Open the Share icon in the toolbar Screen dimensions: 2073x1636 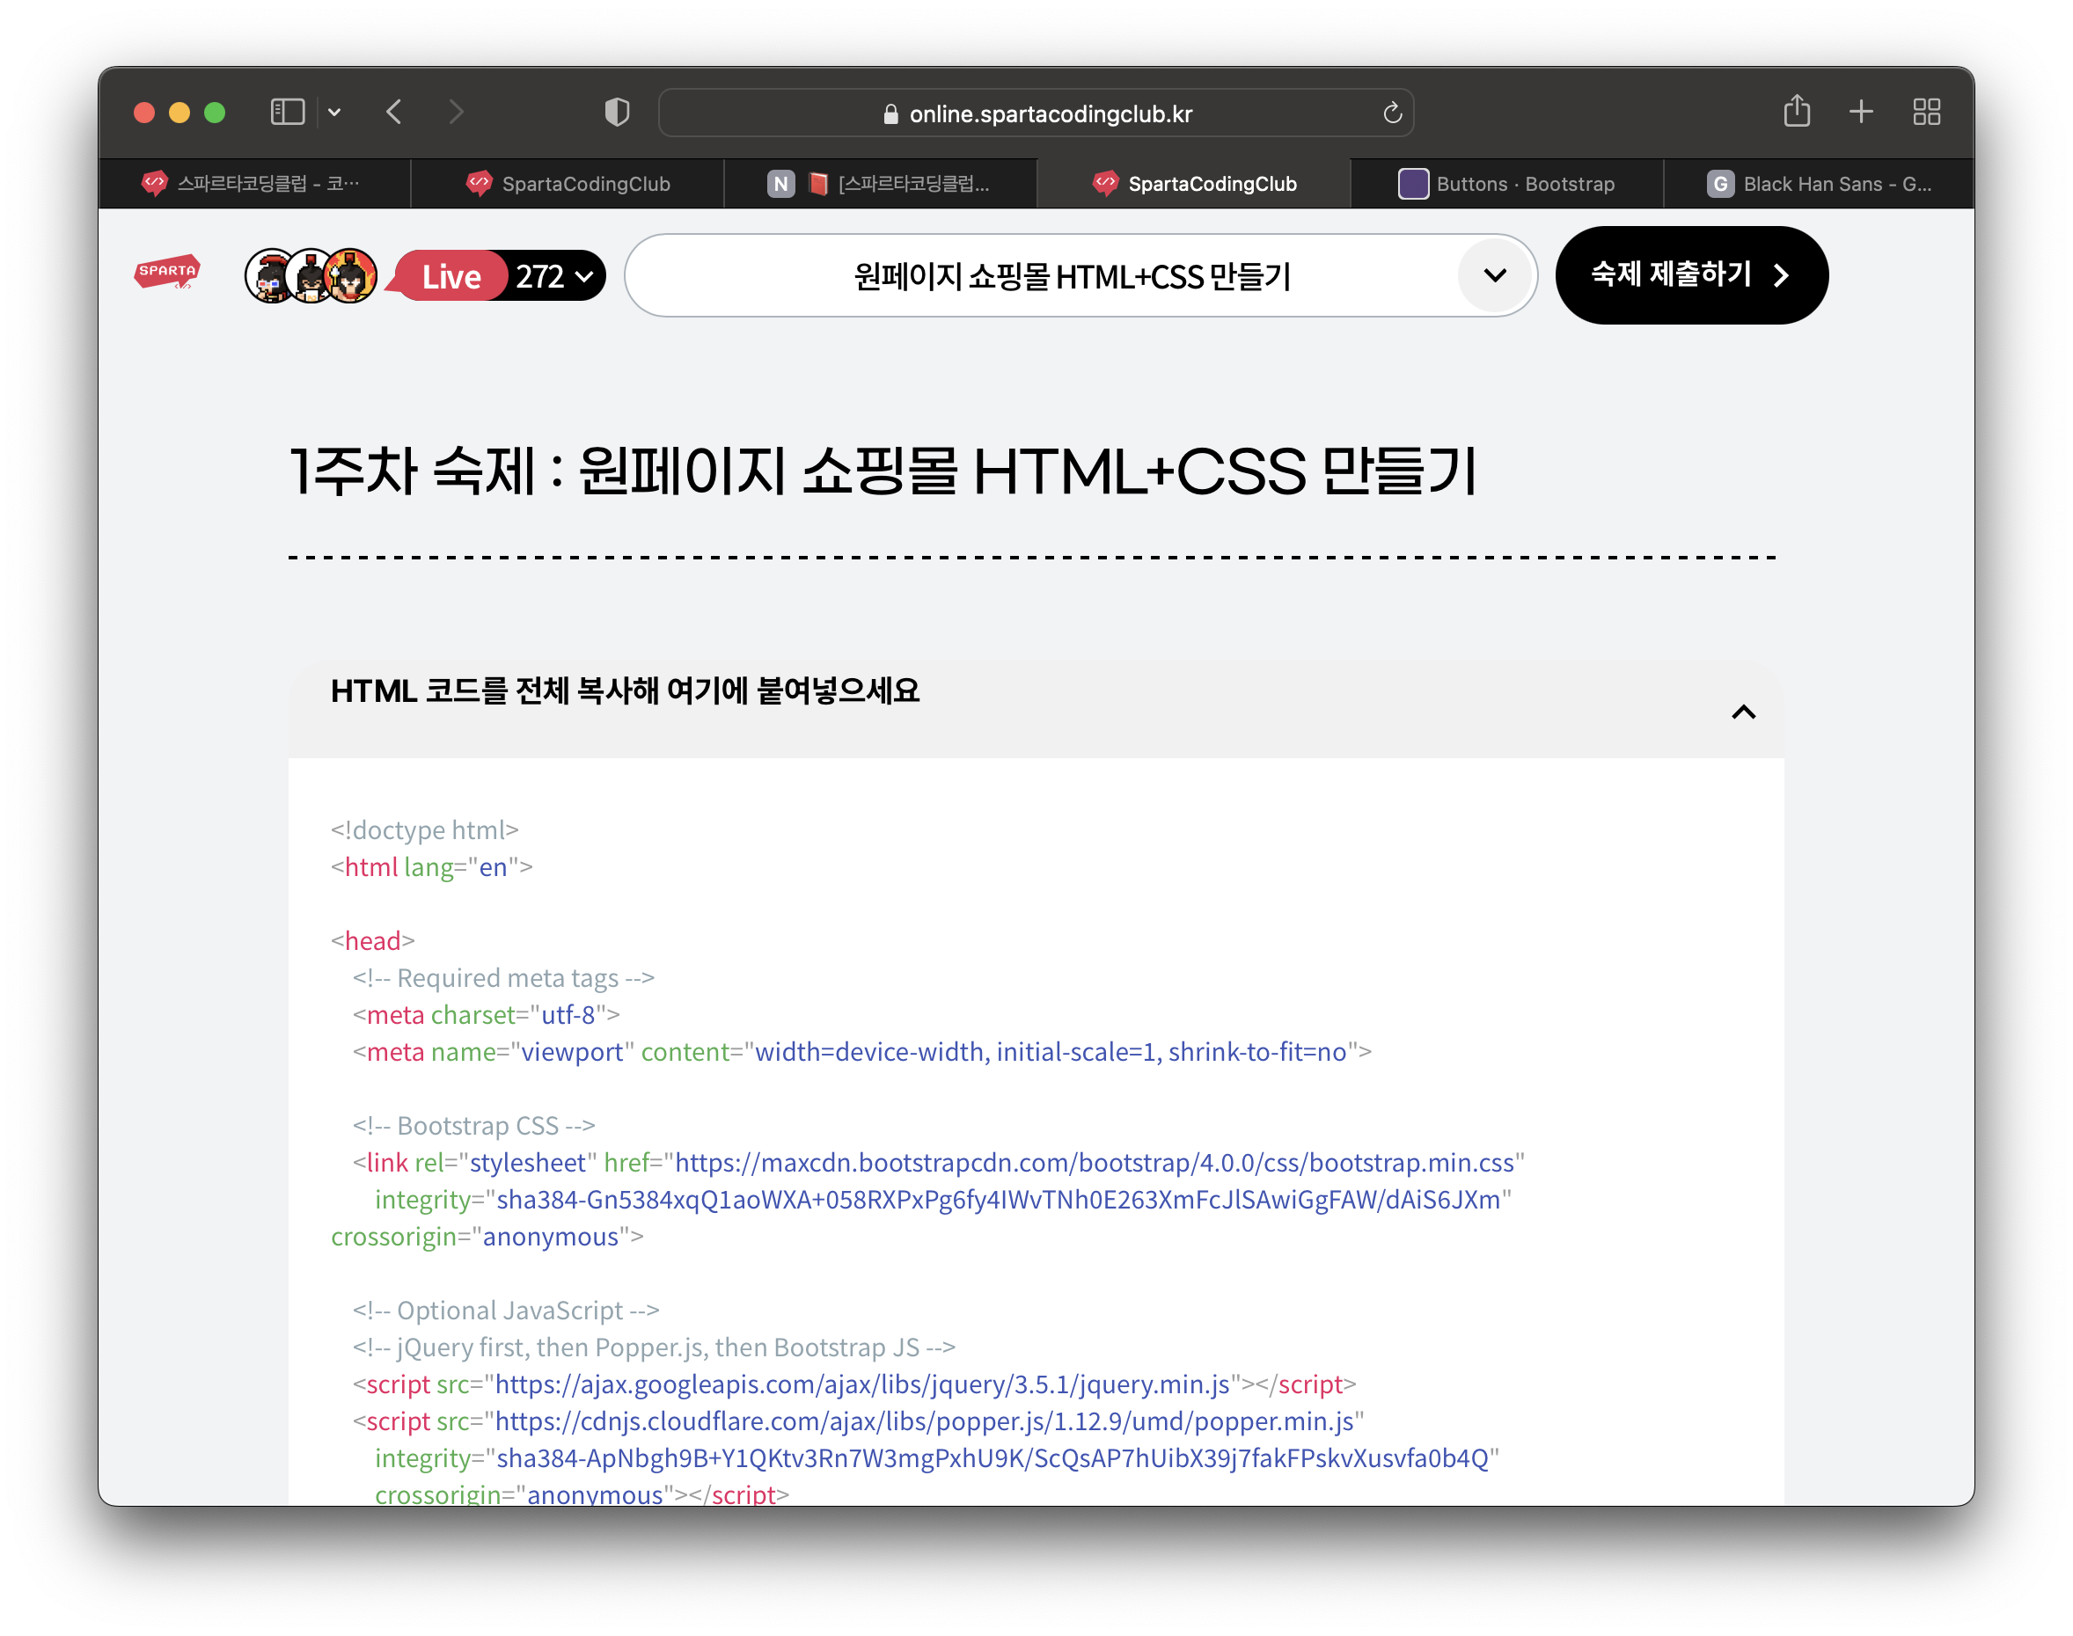tap(1796, 111)
